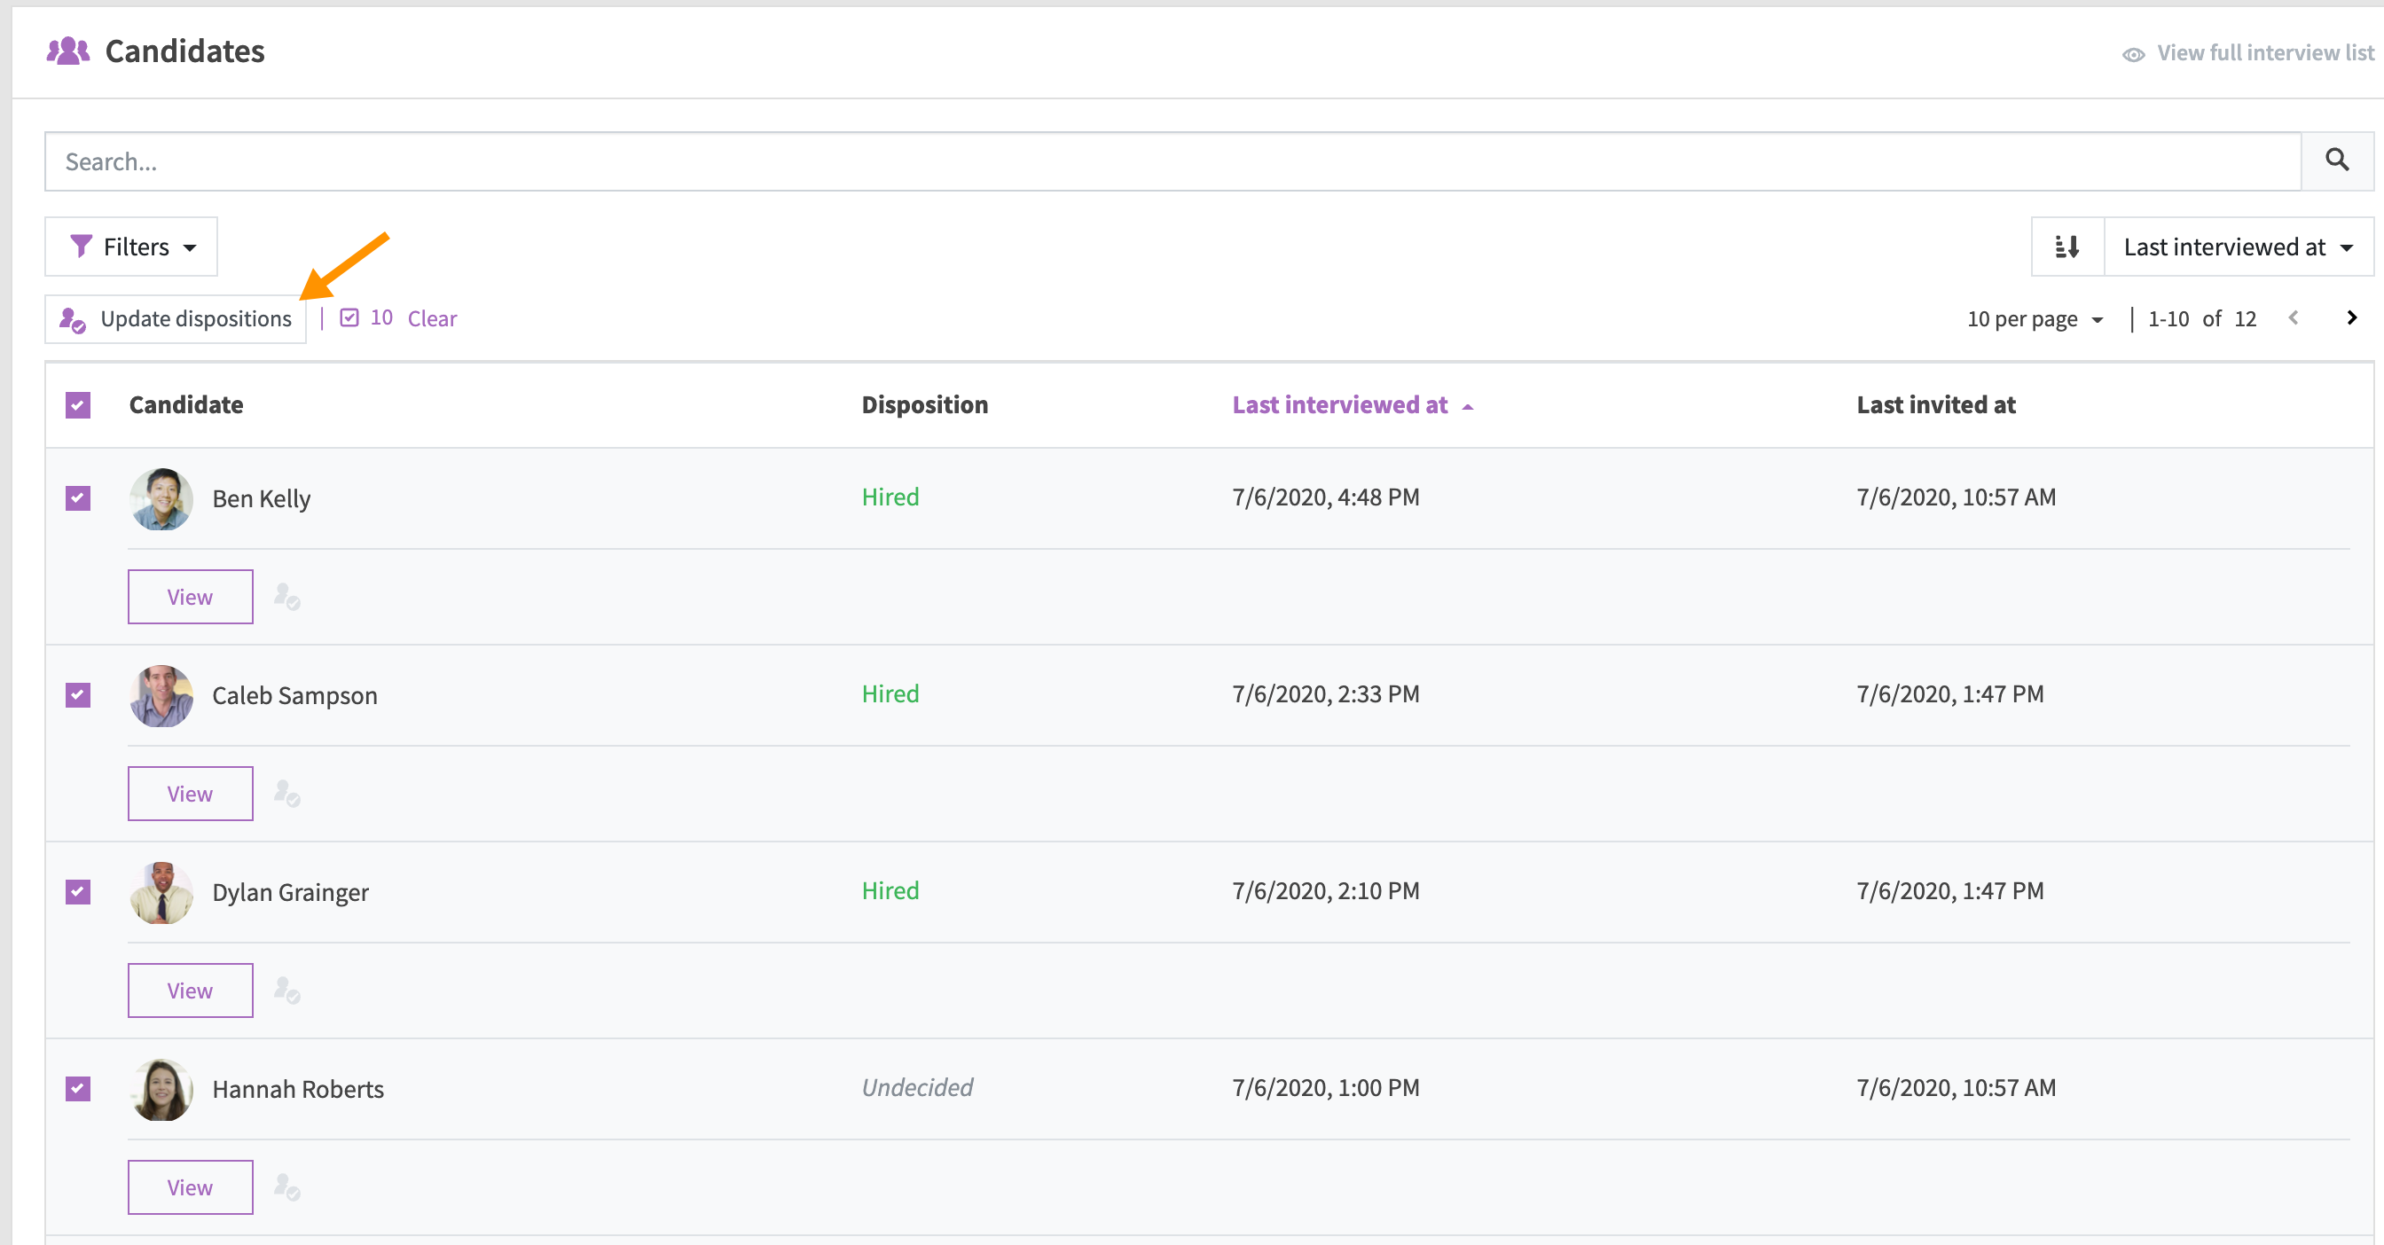Screen dimensions: 2384x1245
Task: Click the 7/6/2020, 4:48 PM interview time
Action: 1325,497
